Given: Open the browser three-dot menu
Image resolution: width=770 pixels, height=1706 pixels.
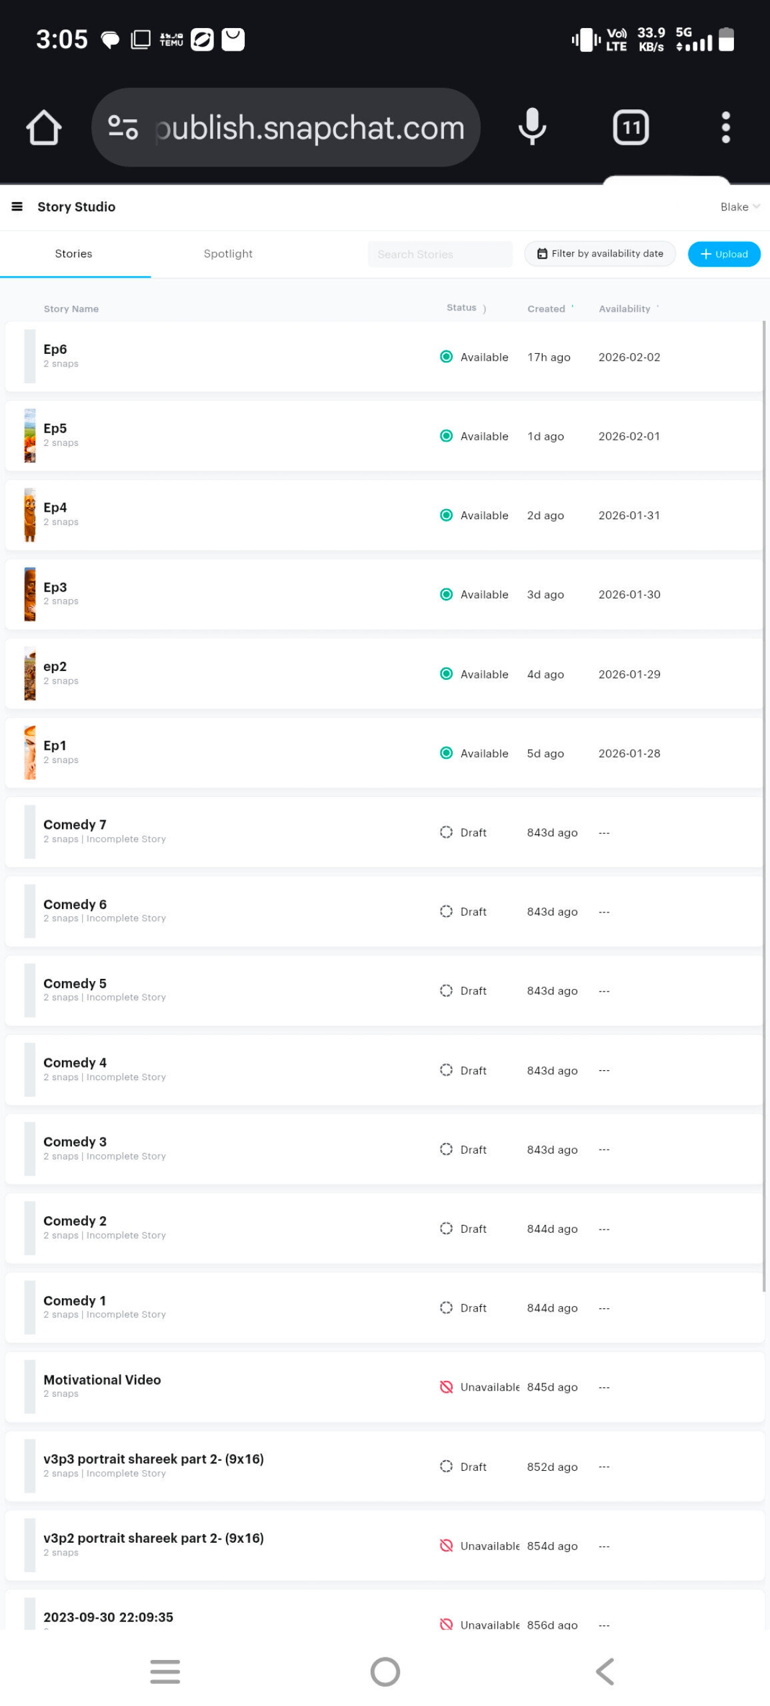Looking at the screenshot, I should (725, 127).
